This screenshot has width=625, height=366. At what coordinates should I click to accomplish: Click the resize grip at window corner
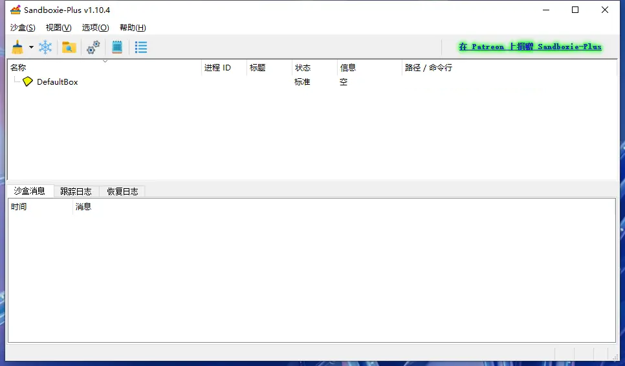point(615,356)
